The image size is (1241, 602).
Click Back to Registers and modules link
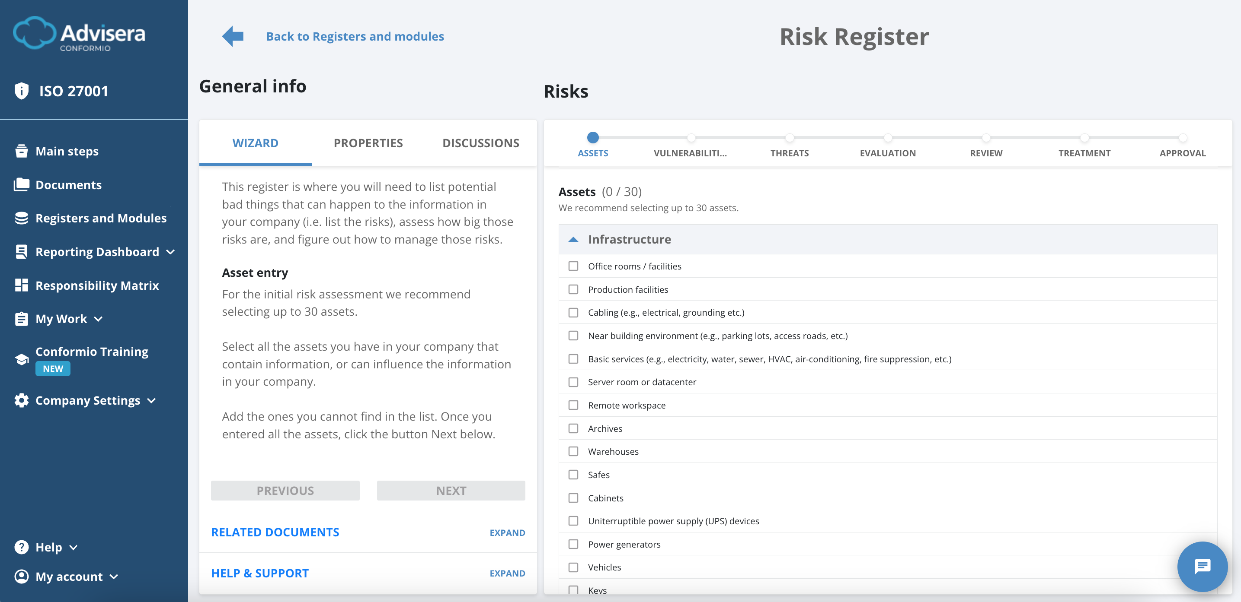(x=355, y=37)
